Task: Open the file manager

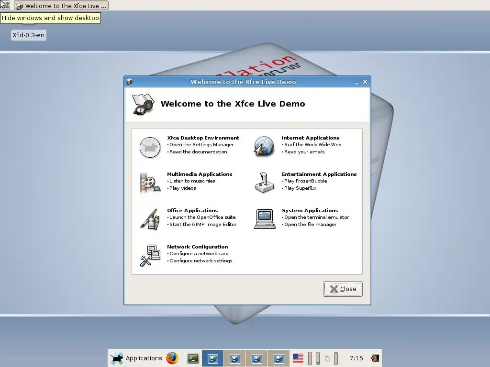Action: pyautogui.click(x=310, y=225)
